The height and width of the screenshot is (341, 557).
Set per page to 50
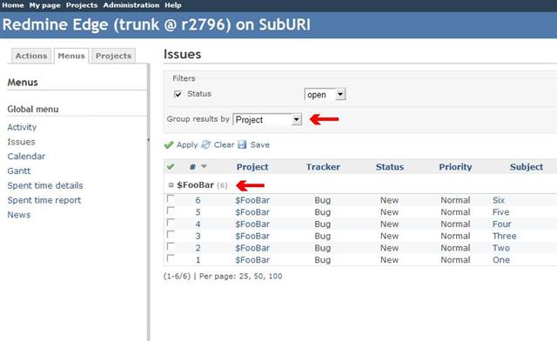pyautogui.click(x=258, y=276)
